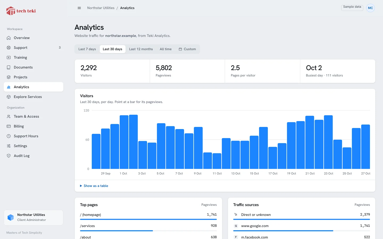Switch to Last 12 months range
Image resolution: width=383 pixels, height=239 pixels.
tap(141, 49)
